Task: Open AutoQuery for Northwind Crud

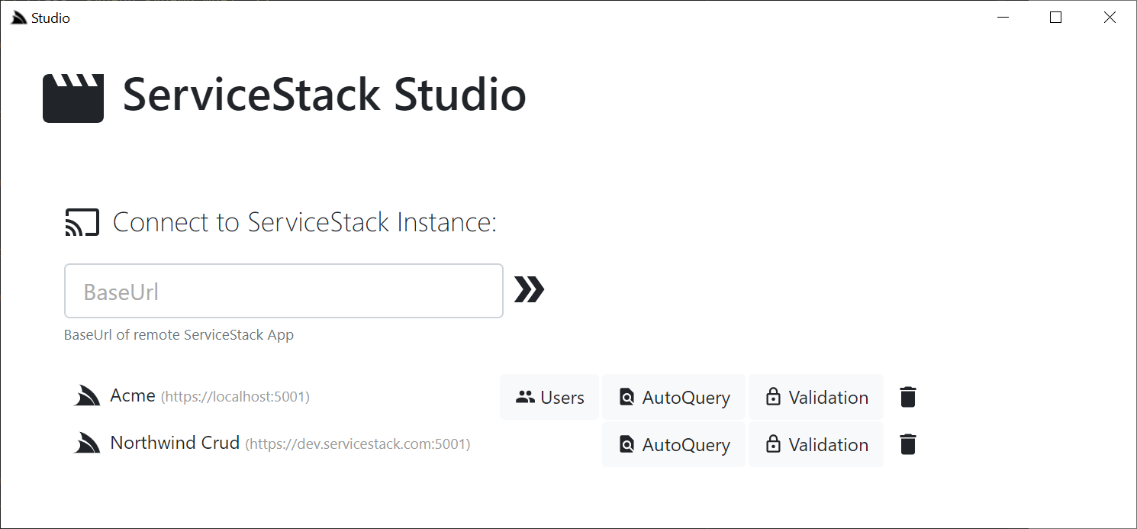Action: point(674,444)
